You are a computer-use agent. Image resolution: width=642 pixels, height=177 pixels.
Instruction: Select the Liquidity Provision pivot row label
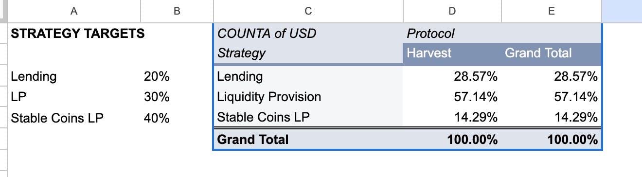click(x=308, y=97)
